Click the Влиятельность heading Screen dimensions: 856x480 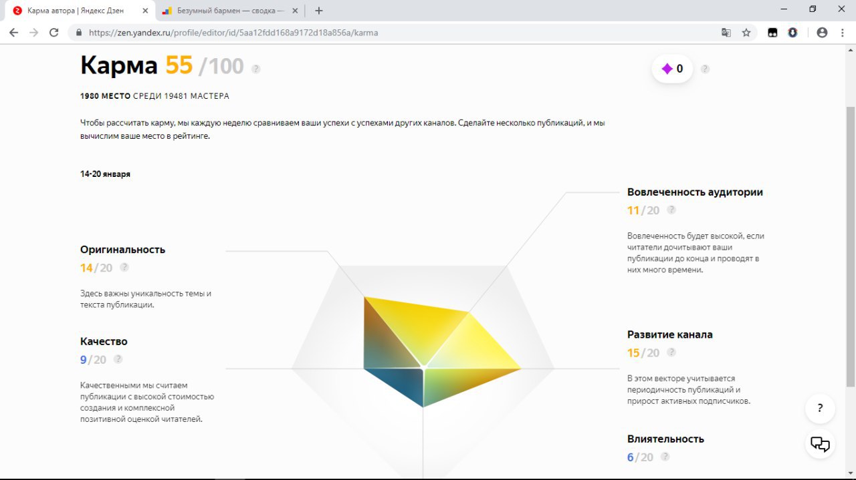point(665,439)
